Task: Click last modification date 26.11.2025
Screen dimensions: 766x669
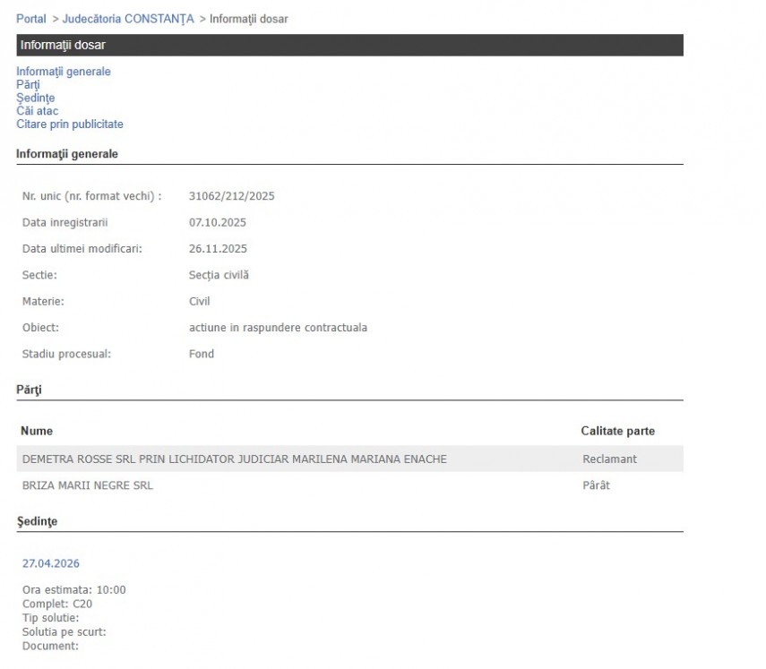Action: (217, 248)
